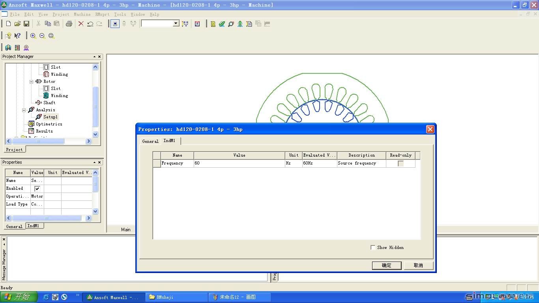
Task: Click the Fit All zoom icon
Action: tap(51, 36)
